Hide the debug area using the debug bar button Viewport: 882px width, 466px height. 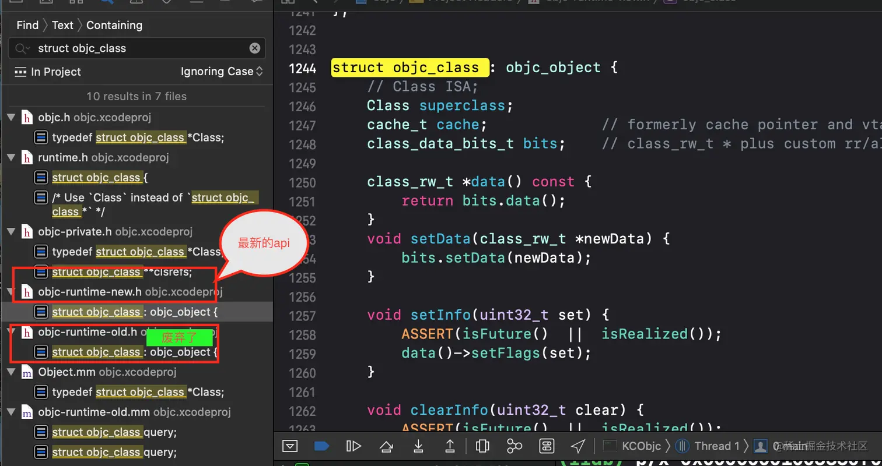[x=290, y=446]
